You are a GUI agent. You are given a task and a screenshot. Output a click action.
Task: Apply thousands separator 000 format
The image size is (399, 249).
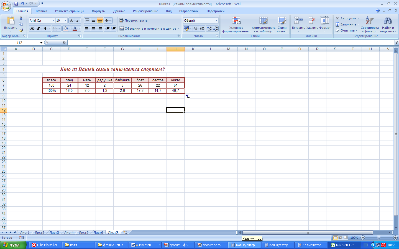click(202, 28)
